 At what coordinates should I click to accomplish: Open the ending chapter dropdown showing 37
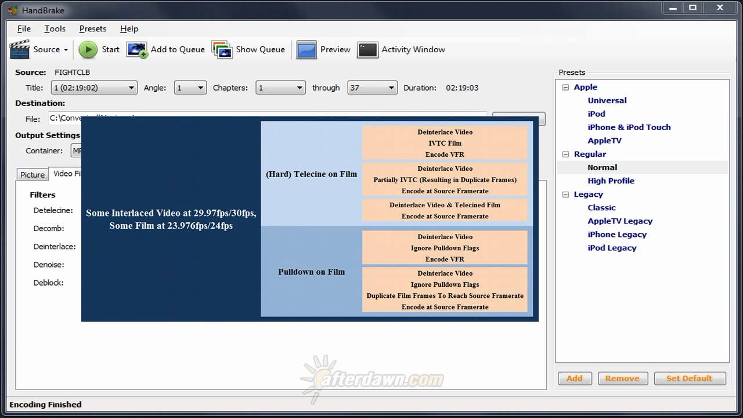coord(372,88)
